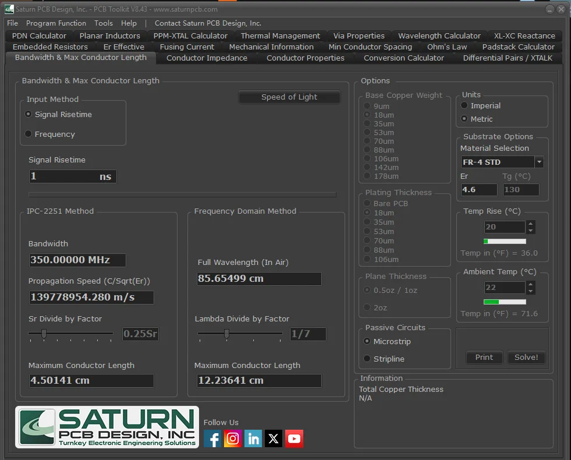Open Material Selection FR-4 STD dropdown

click(540, 162)
